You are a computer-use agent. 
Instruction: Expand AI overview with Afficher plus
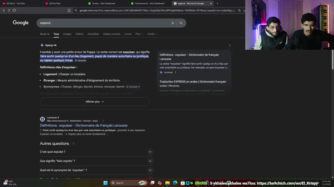(x=95, y=102)
